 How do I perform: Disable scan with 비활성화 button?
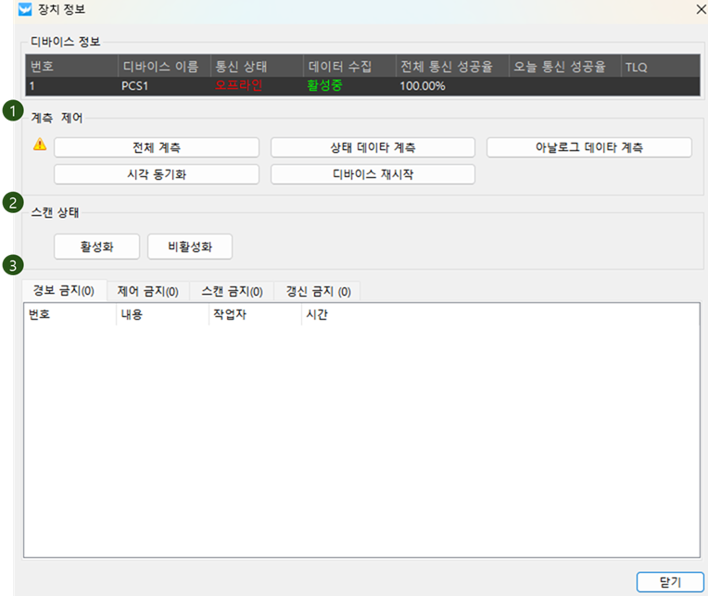(x=190, y=247)
